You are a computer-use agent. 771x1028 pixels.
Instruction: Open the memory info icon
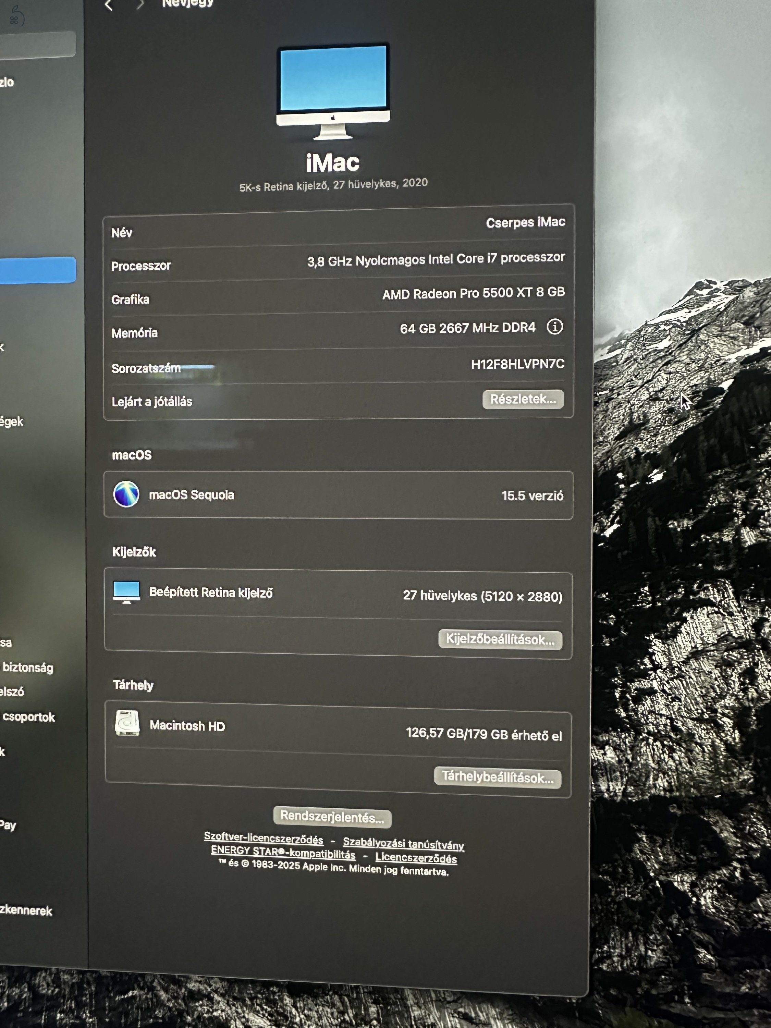[554, 327]
